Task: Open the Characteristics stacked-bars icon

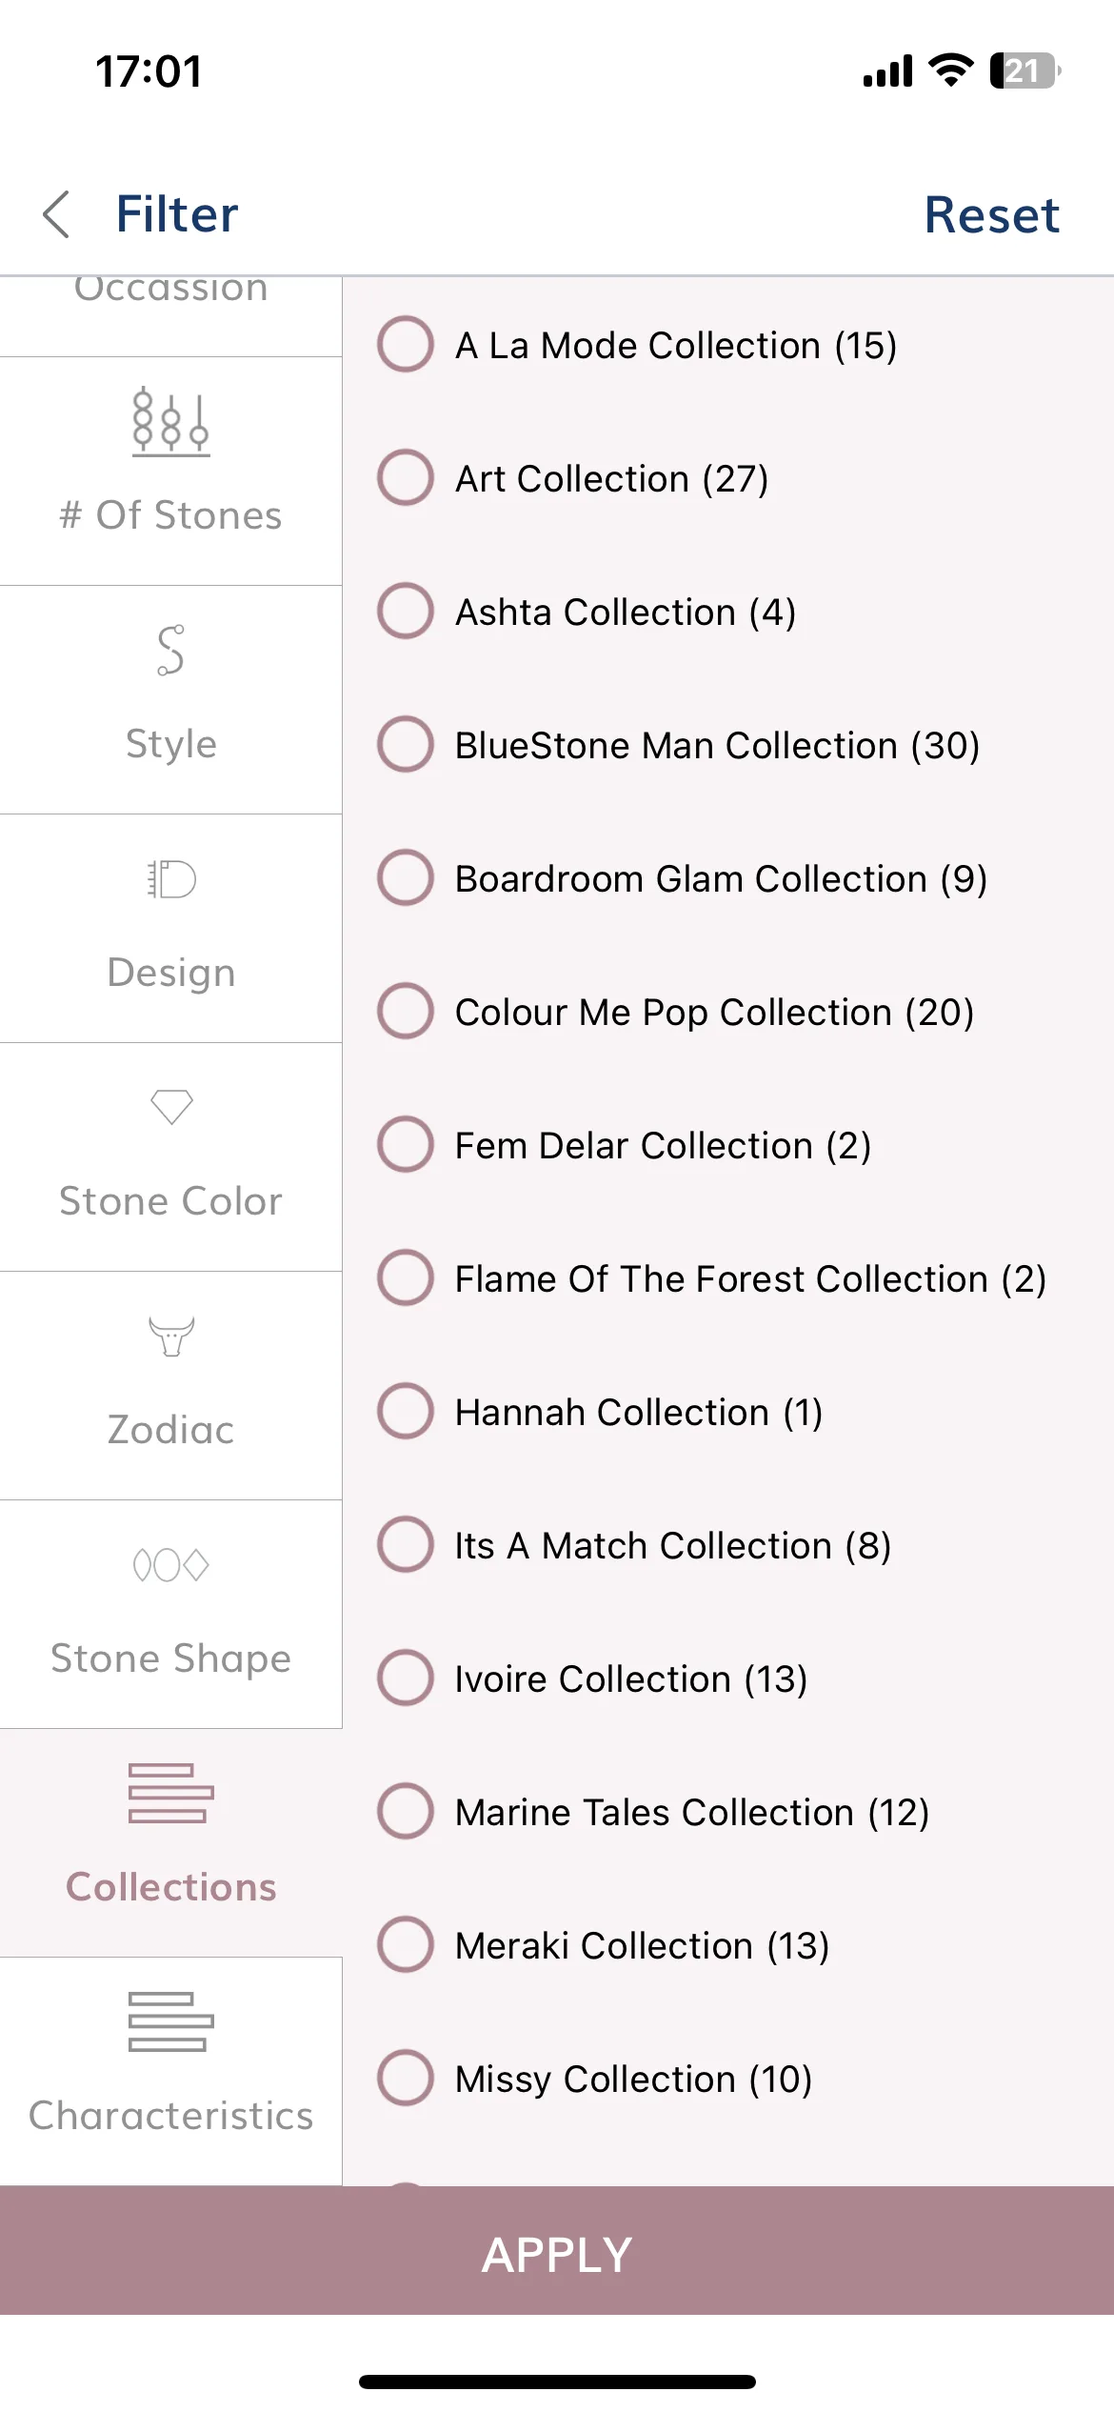Action: coord(171,2021)
